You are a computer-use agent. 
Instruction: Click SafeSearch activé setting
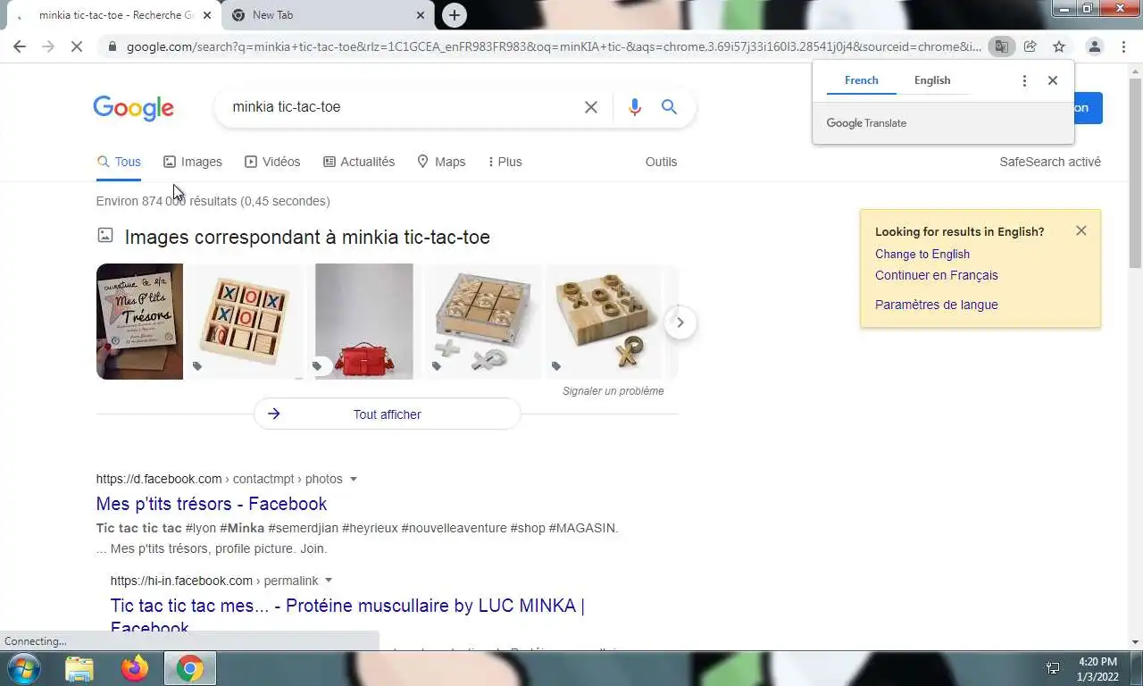(x=1050, y=162)
